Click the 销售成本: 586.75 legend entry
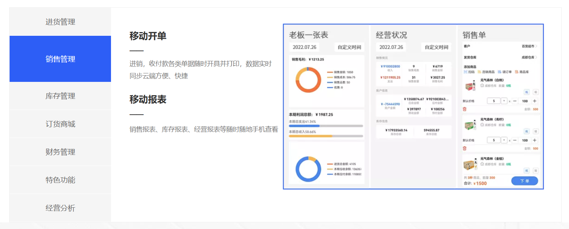Image resolution: width=569 pixels, height=229 pixels. [x=341, y=77]
